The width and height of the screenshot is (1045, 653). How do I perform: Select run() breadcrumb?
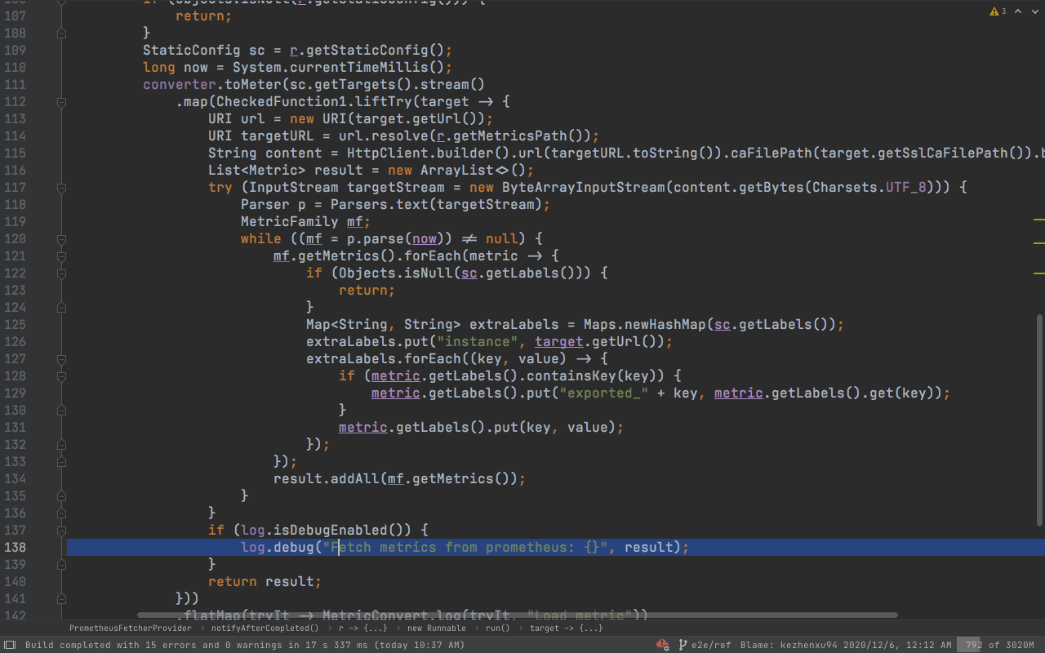click(497, 628)
